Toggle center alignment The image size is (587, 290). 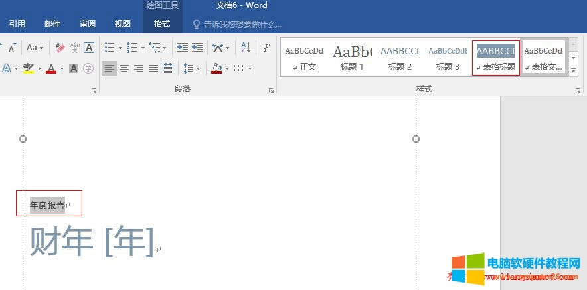pyautogui.click(x=124, y=68)
